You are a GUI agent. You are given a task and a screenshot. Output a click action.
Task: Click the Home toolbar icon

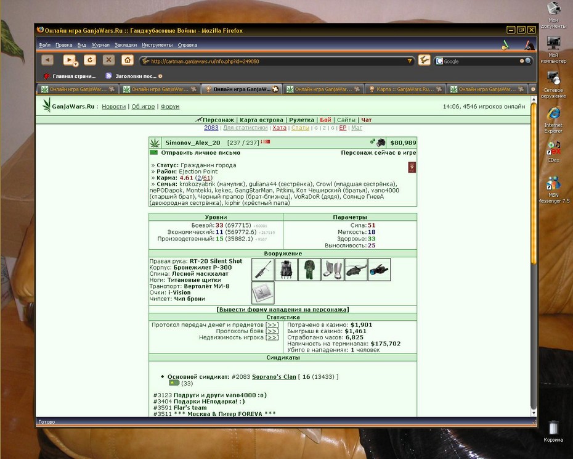click(127, 60)
